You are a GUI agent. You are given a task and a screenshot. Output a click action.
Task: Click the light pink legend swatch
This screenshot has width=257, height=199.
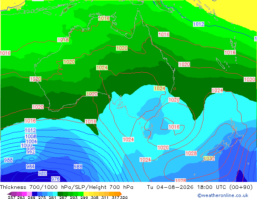29,194
